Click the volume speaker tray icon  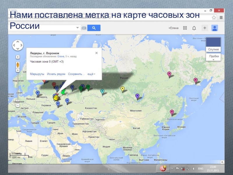[193, 169]
